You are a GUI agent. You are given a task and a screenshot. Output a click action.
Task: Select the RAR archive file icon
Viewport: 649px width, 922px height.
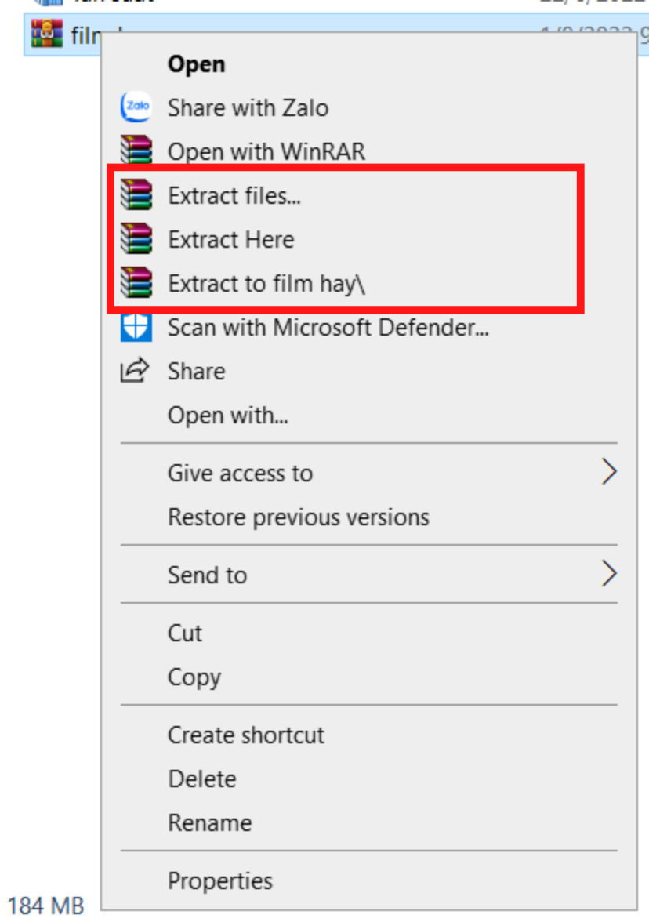[x=47, y=34]
